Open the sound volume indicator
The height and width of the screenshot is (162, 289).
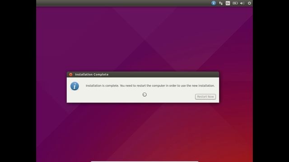pyautogui.click(x=242, y=3)
